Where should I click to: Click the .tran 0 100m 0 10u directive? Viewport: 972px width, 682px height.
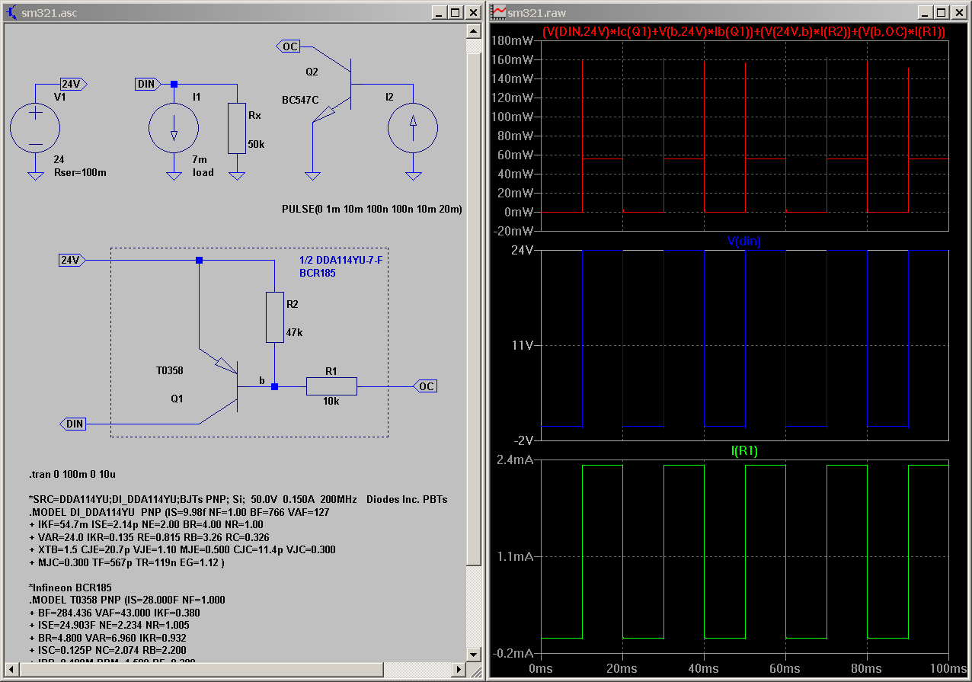pyautogui.click(x=74, y=475)
